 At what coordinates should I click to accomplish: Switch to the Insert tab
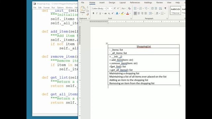pyautogui.click(x=102, y=3)
